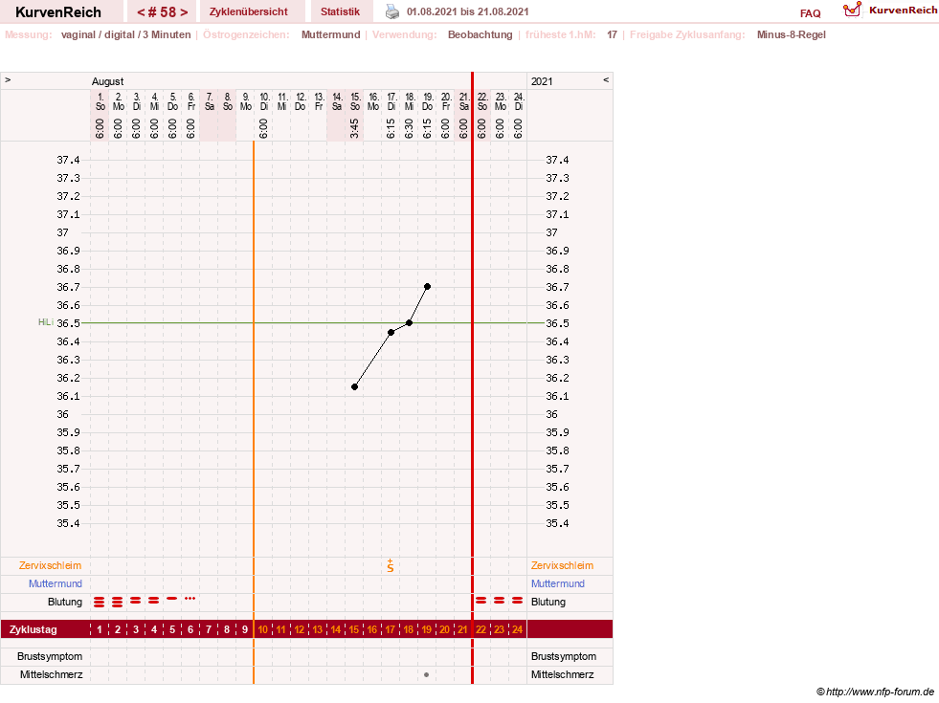Image resolution: width=939 pixels, height=703 pixels.
Task: Click the KurvenReich crown logo icon
Action: 852,10
